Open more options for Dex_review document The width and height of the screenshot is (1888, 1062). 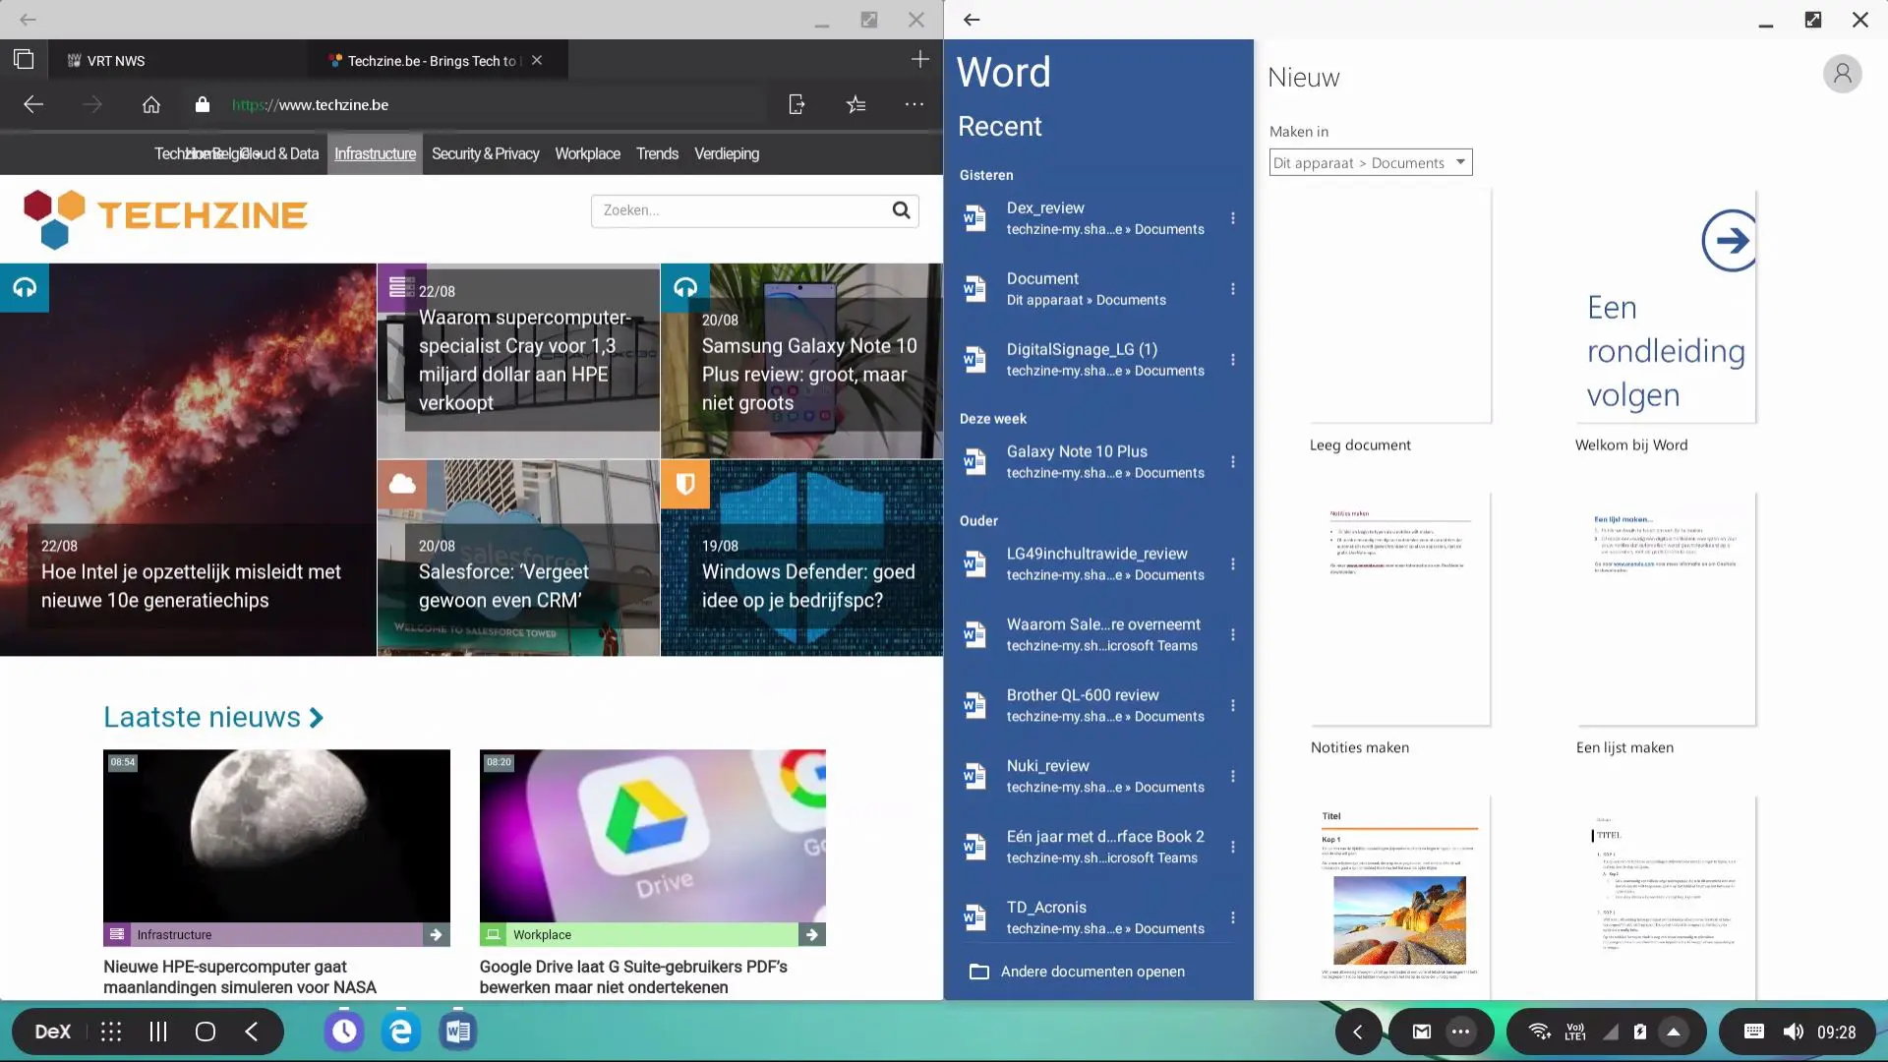tap(1233, 218)
